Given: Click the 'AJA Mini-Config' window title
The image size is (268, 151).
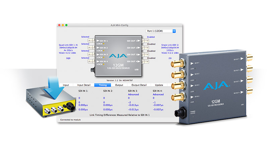Looking at the screenshot, I should [119, 25].
